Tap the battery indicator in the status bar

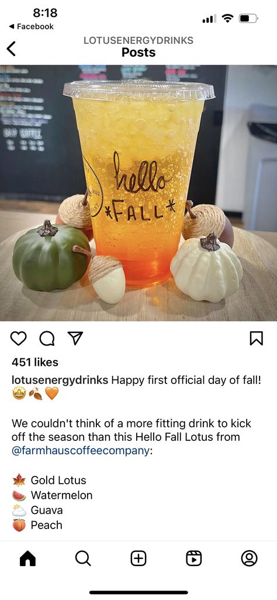pos(249,18)
